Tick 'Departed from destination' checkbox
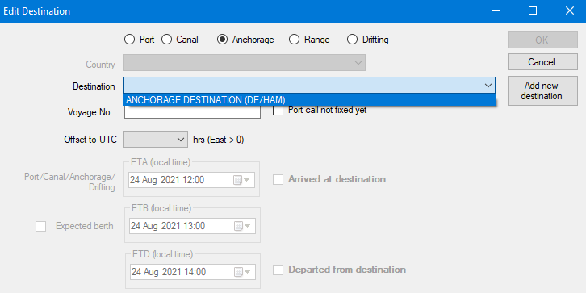Viewport: 586px width, 293px height. [278, 270]
